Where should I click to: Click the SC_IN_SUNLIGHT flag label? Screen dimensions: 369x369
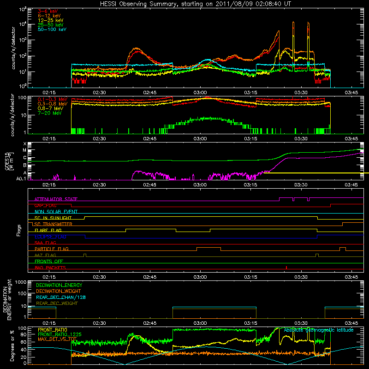(53, 218)
